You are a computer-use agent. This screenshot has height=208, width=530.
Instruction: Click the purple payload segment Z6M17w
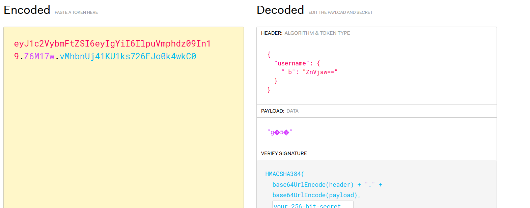(39, 56)
